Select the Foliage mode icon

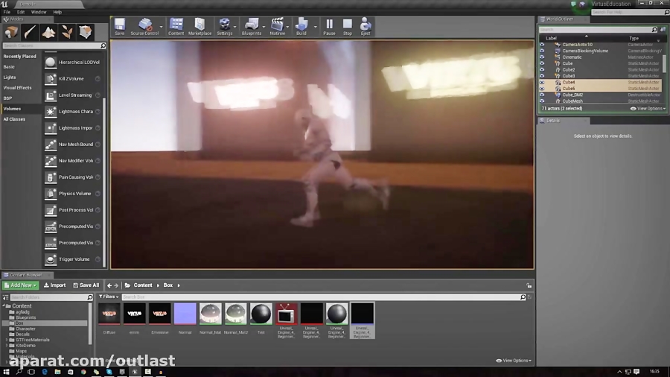coord(67,32)
